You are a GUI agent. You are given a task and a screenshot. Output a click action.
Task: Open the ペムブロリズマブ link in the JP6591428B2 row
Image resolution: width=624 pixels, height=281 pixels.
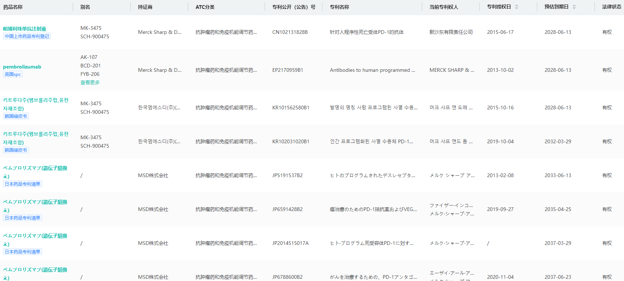pos(35,206)
